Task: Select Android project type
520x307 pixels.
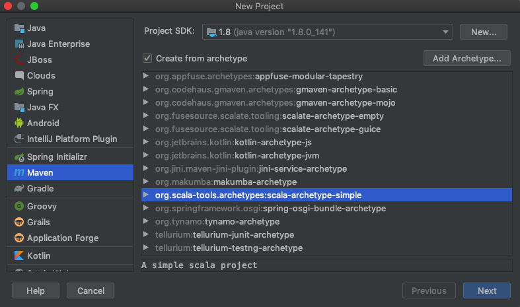Action: click(x=70, y=123)
